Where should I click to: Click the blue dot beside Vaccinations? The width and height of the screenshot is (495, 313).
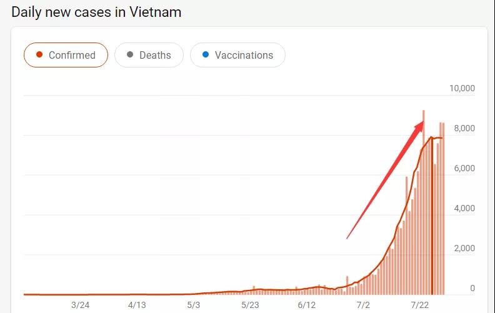tap(206, 54)
